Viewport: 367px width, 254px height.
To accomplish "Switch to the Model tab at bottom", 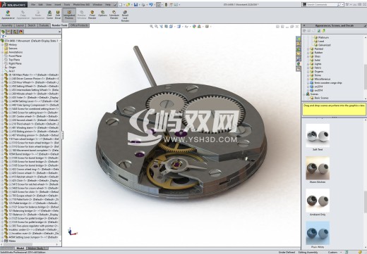I will pos(20,248).
